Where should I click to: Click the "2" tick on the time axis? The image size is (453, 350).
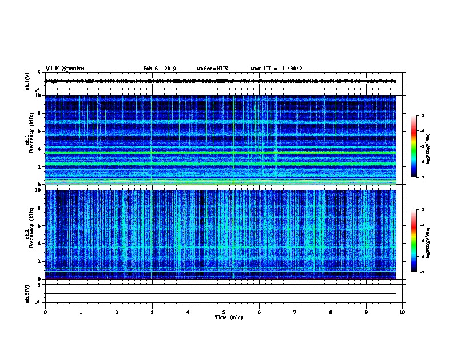(x=117, y=312)
